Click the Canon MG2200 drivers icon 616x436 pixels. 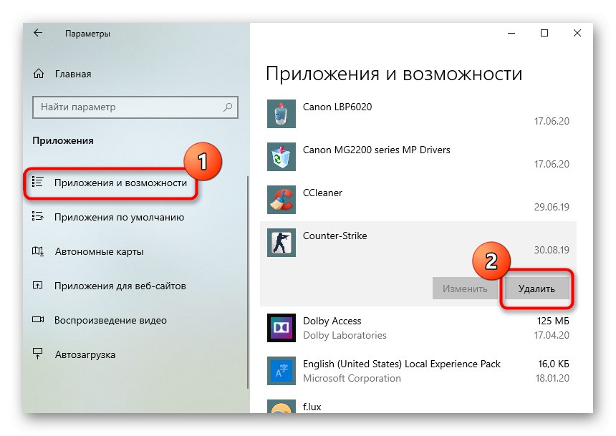click(281, 157)
